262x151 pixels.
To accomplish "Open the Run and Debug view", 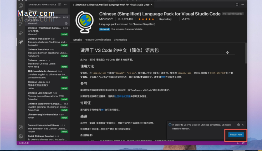I will [21, 33].
